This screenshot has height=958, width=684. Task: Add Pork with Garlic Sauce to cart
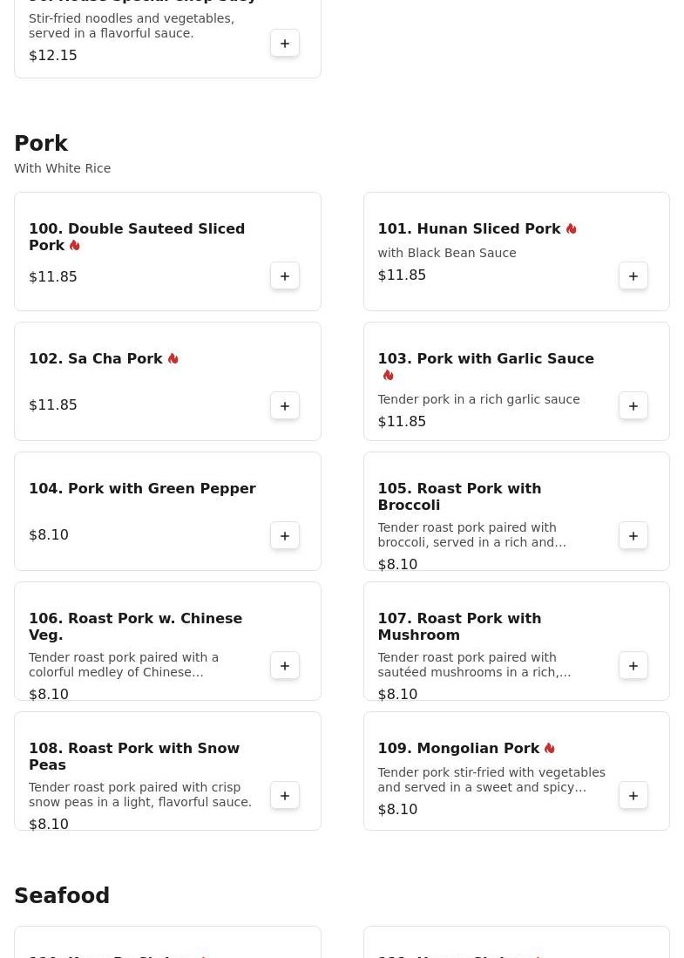[633, 406]
